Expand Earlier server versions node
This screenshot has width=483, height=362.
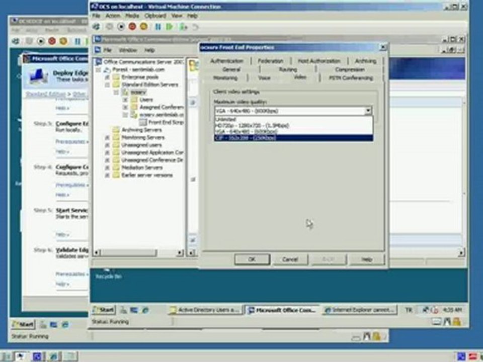pos(108,175)
